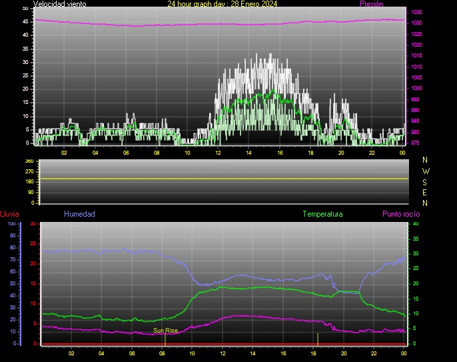This screenshot has height=362, width=457.
Task: Click the 'Humedad' legend label
Action: coord(79,214)
